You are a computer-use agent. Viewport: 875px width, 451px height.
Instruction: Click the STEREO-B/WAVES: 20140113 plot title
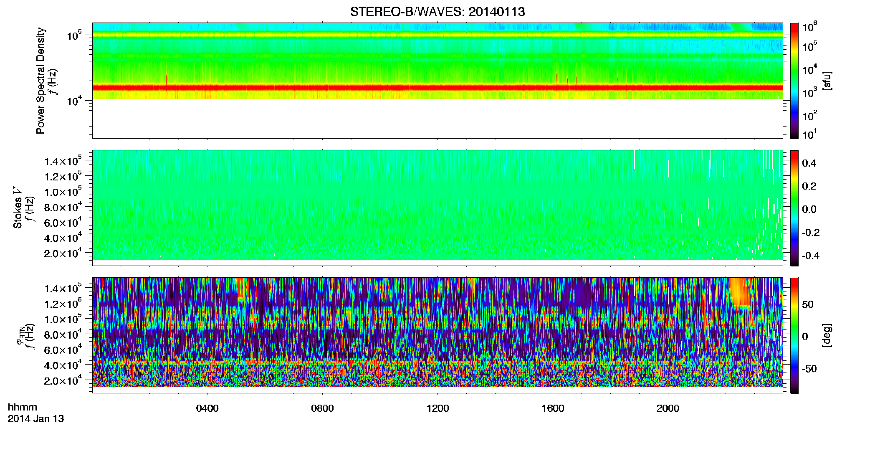coord(437,12)
